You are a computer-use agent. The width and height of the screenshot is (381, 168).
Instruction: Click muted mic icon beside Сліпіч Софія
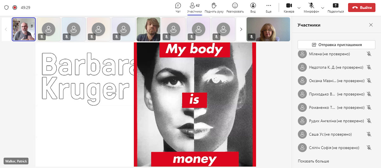[x=369, y=147]
